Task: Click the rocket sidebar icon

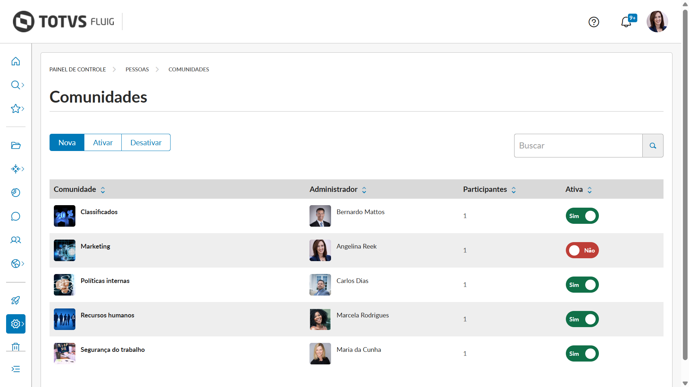Action: click(x=15, y=300)
